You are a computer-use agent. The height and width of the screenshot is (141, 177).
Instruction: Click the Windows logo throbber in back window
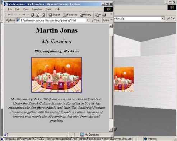(172, 8)
